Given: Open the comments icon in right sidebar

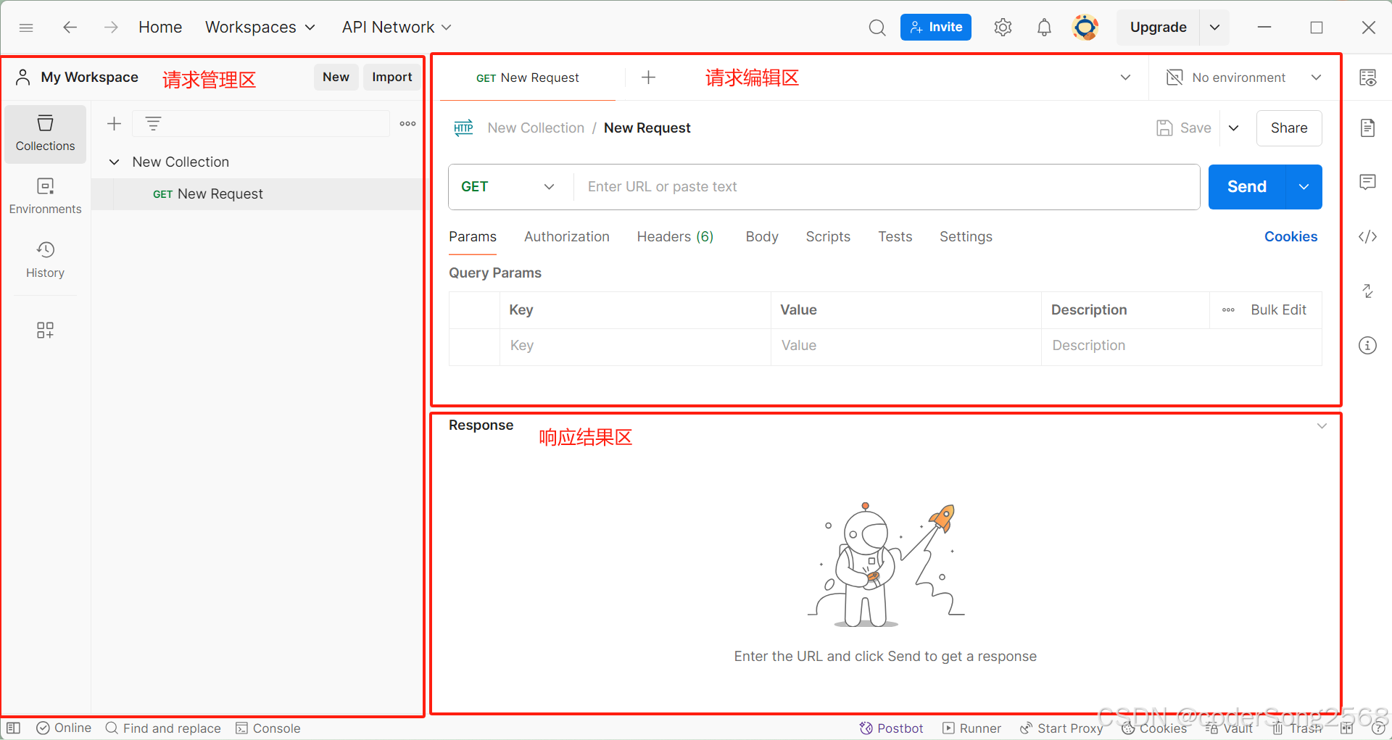Looking at the screenshot, I should (1367, 182).
